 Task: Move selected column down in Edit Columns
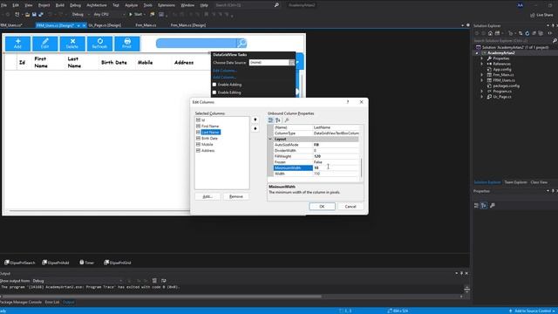tap(255, 128)
